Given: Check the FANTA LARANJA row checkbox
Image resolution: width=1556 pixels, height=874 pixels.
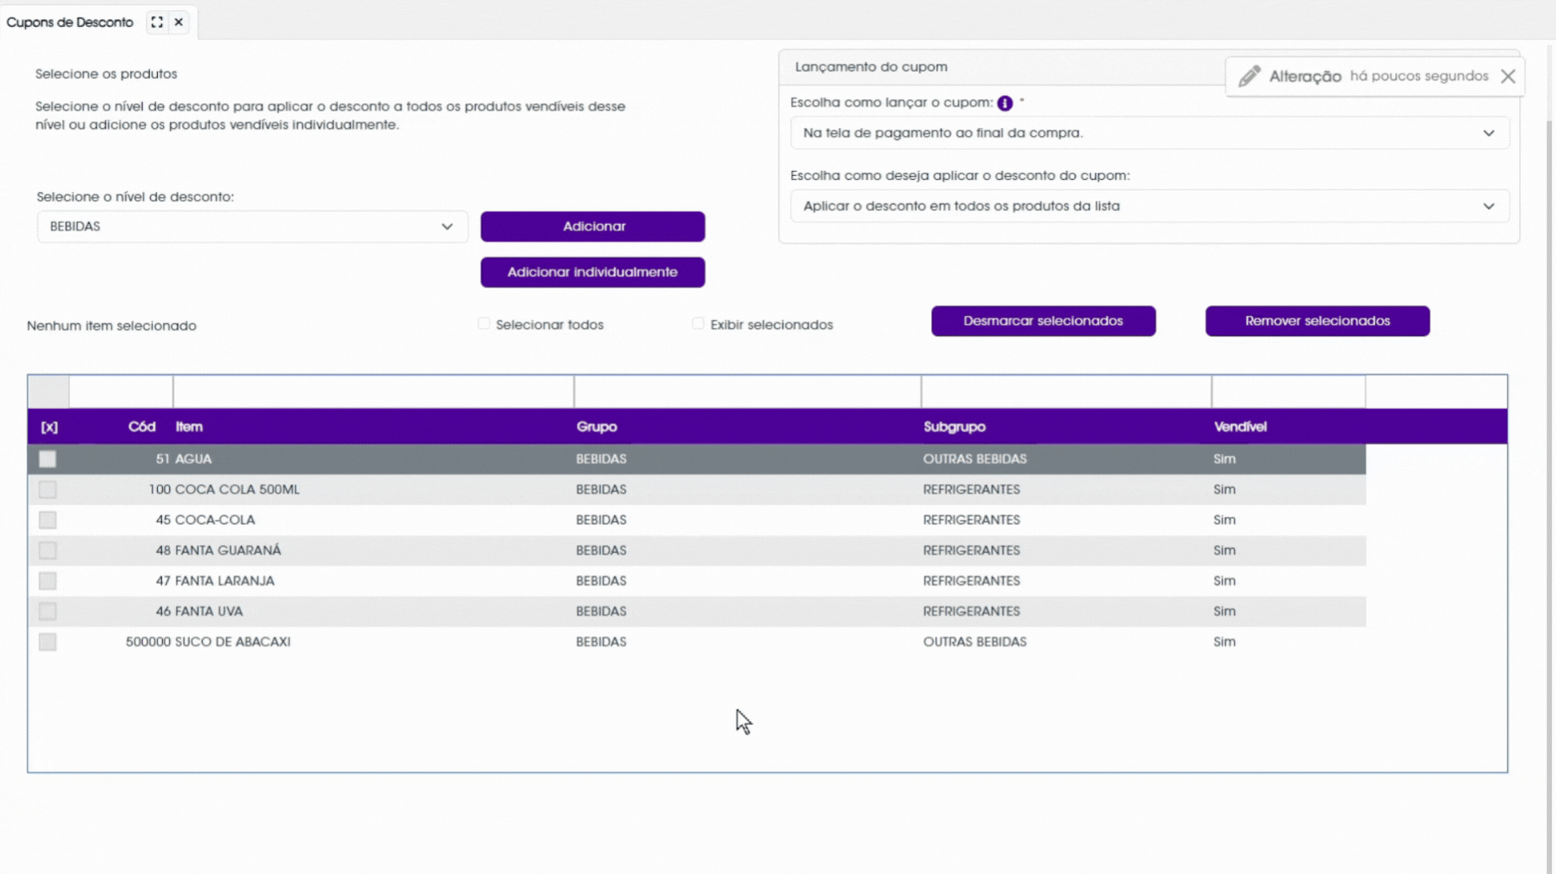Looking at the screenshot, I should 47,581.
